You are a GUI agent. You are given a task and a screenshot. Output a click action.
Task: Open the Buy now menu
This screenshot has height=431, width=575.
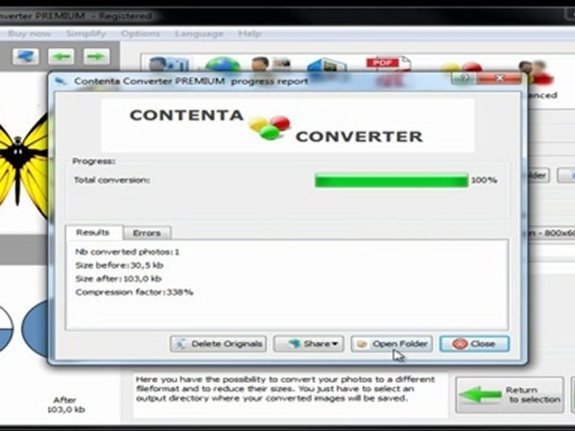30,34
